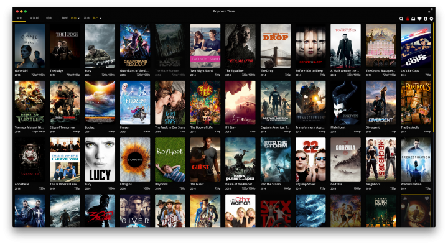Favorite the highlighted Hobbit poster with its heart
448x245 pixels.
tap(427, 198)
